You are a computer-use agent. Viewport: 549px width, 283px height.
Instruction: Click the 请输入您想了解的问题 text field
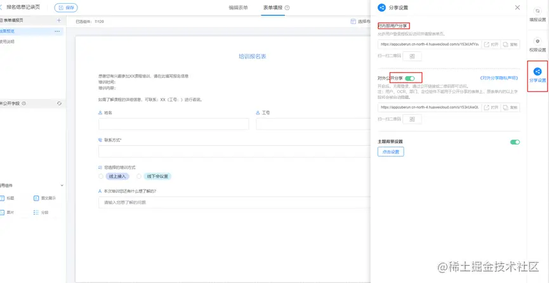pos(235,202)
